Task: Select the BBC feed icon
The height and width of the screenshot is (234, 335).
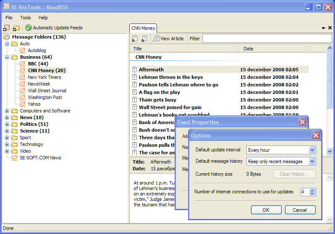Action: (22, 64)
